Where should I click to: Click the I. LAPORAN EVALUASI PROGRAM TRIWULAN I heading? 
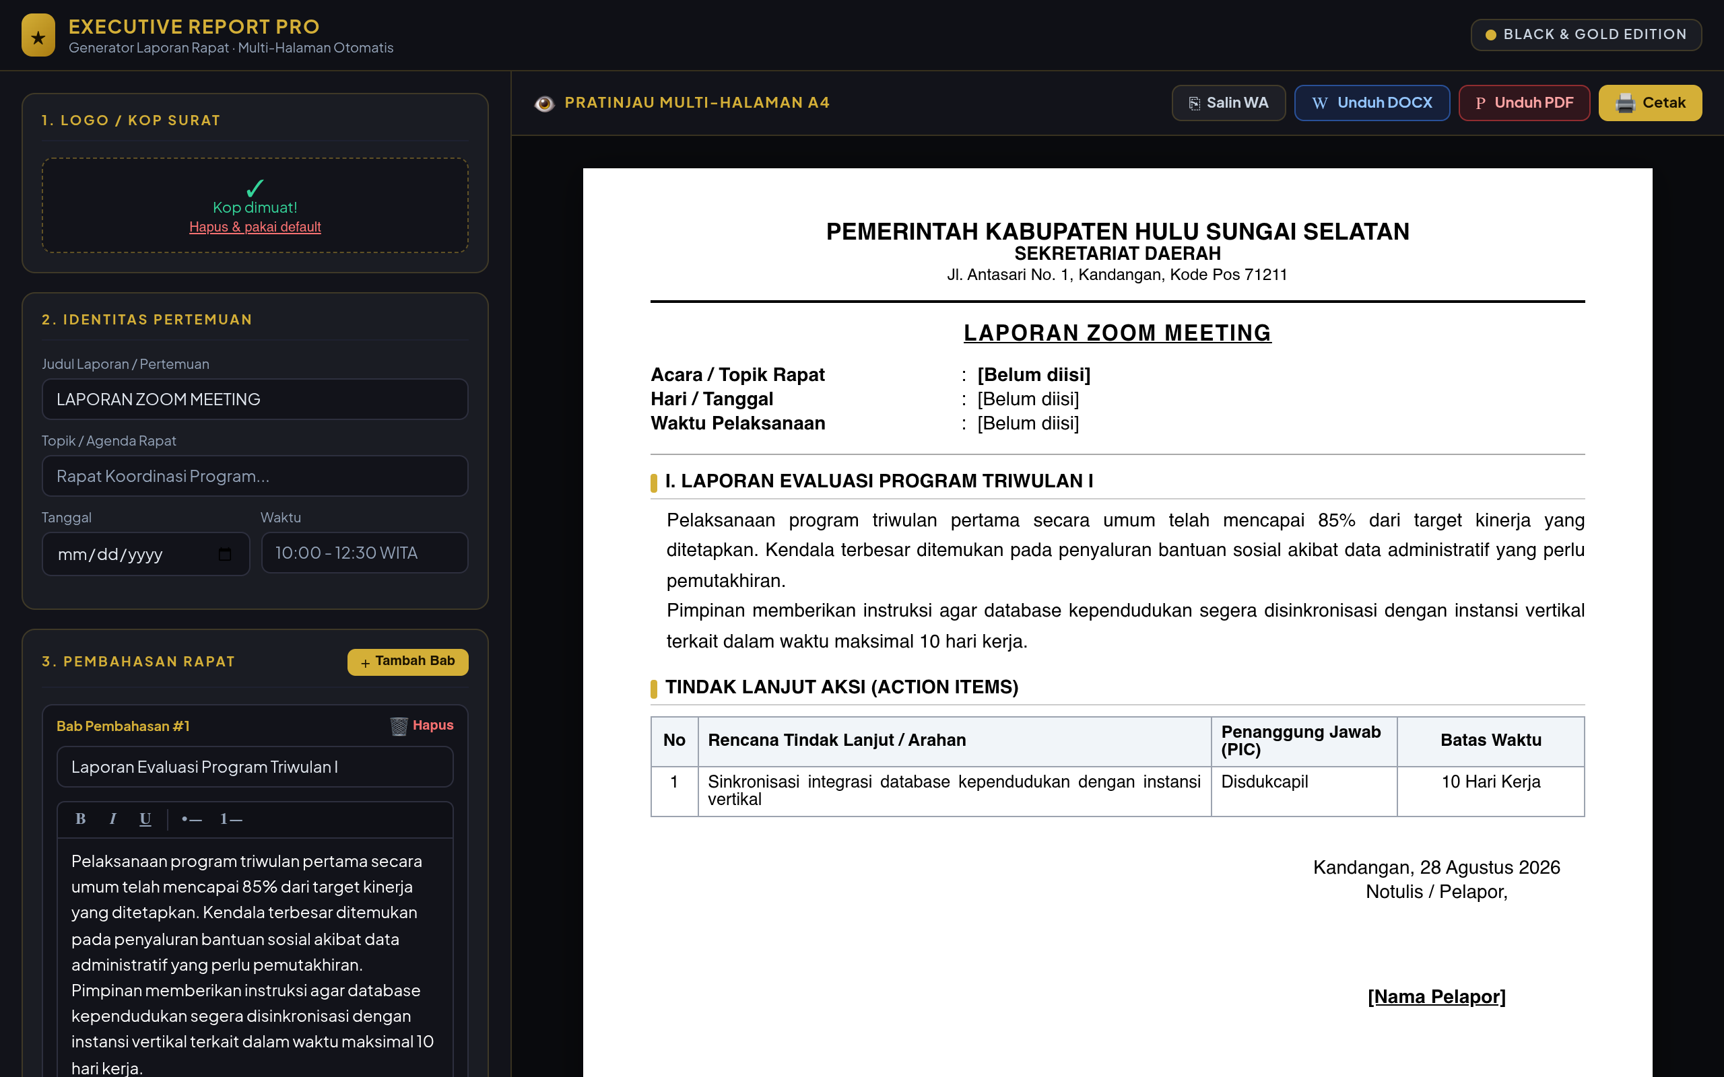pyautogui.click(x=879, y=481)
